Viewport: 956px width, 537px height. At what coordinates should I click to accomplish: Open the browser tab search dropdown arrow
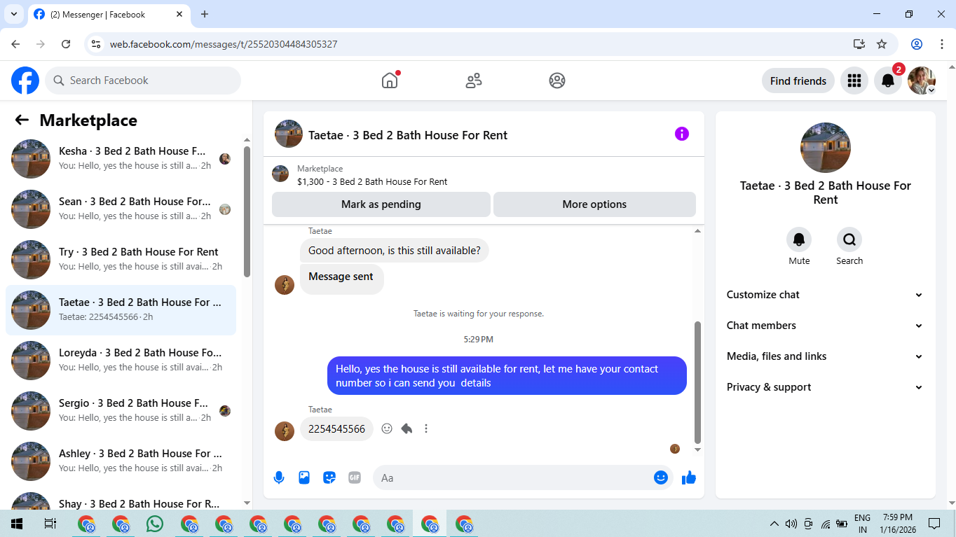(13, 14)
